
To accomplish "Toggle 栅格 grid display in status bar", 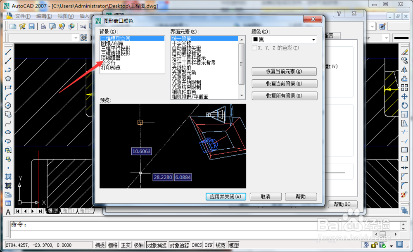I will 113,245.
